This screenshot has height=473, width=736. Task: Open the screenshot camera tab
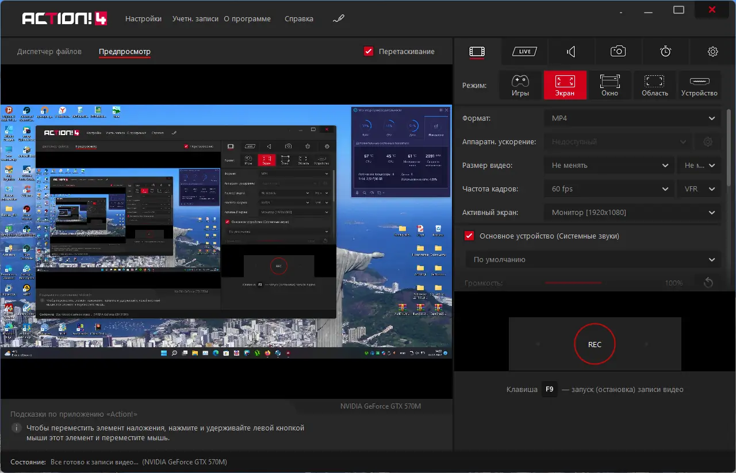(618, 52)
